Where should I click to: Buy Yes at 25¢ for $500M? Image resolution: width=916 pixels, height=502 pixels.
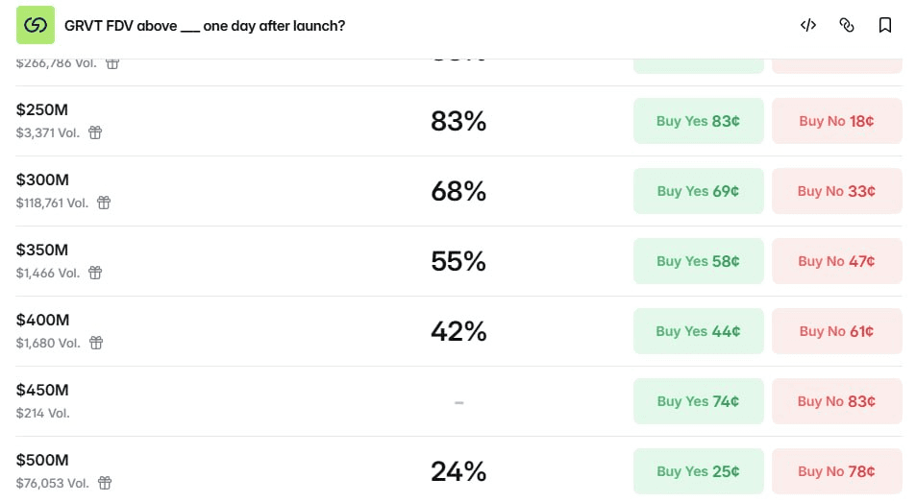pyautogui.click(x=698, y=470)
